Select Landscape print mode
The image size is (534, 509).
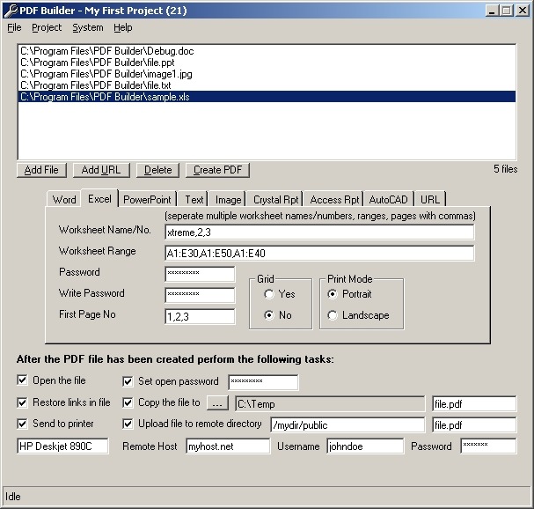(333, 315)
